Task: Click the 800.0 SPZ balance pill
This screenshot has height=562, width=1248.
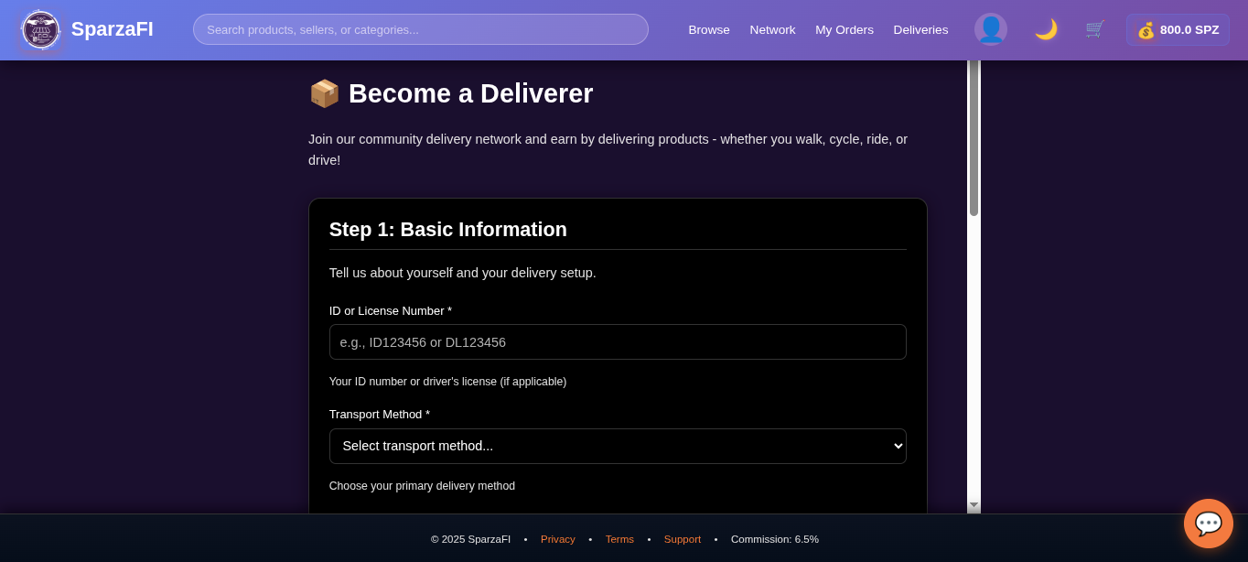Action: (x=1178, y=29)
